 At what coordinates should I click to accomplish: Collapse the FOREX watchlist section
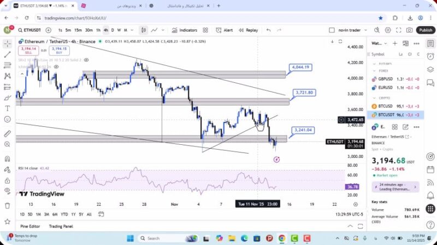374,70
